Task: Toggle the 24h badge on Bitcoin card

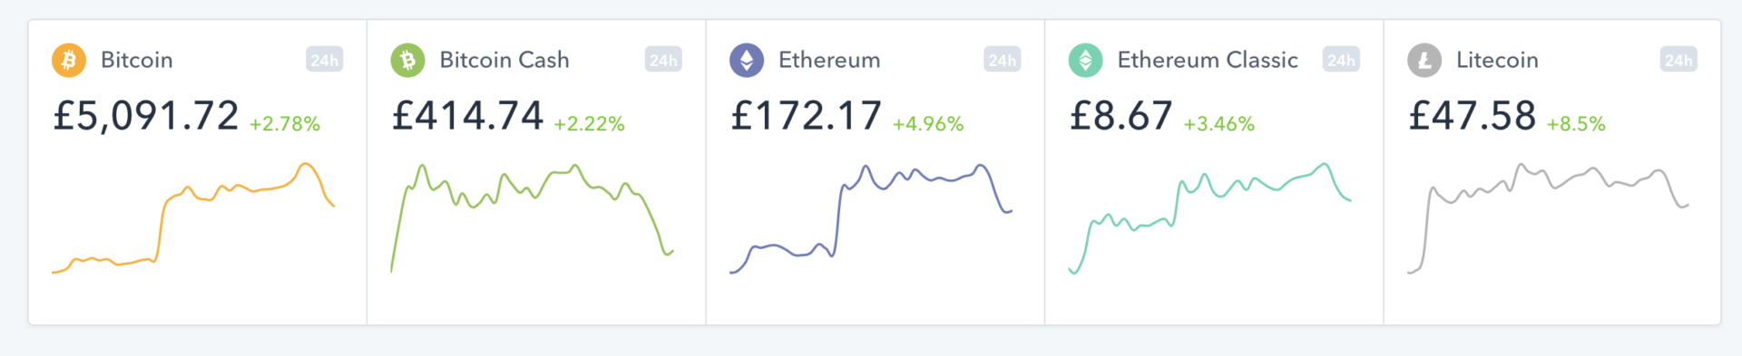Action: point(324,60)
